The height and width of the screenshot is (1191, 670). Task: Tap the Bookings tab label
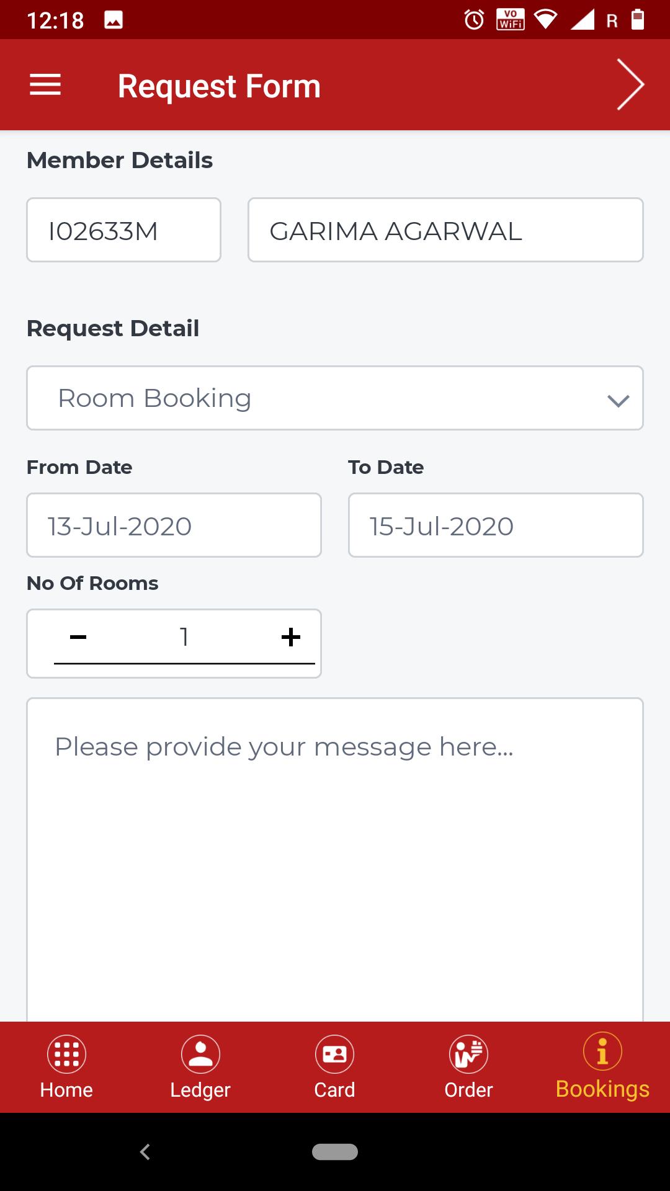pyautogui.click(x=602, y=1089)
